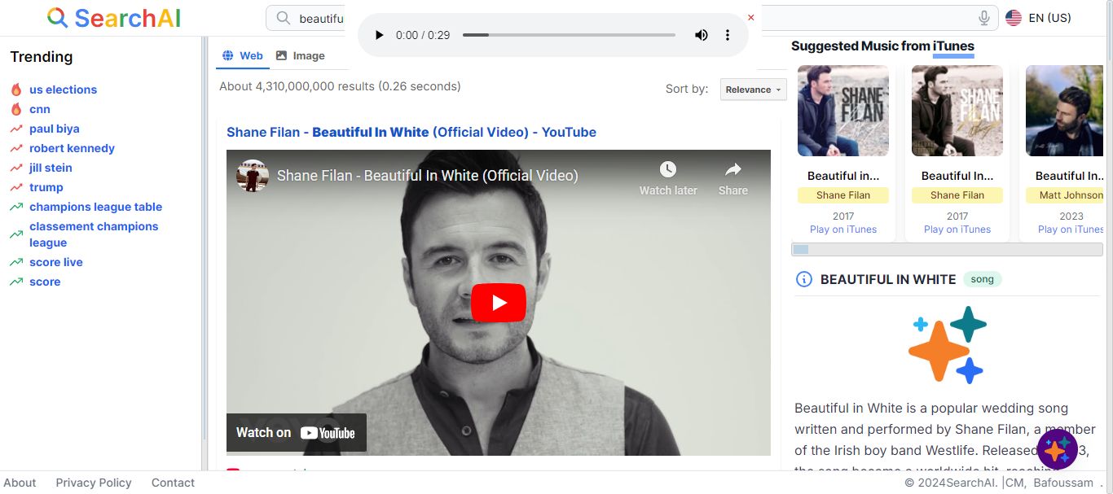Click the green "song" tag
The height and width of the screenshot is (494, 1113).
click(982, 279)
